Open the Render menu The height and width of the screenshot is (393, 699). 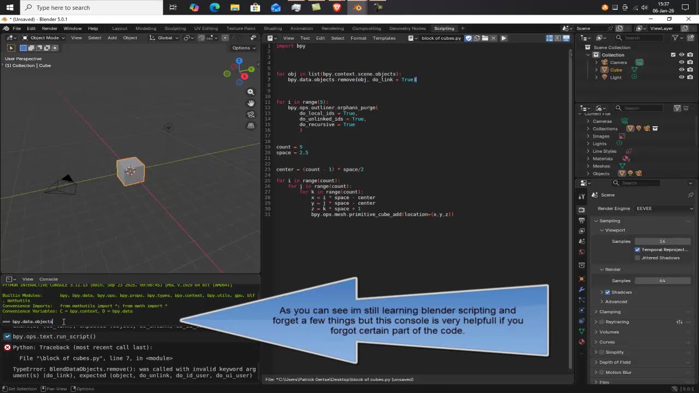point(50,28)
